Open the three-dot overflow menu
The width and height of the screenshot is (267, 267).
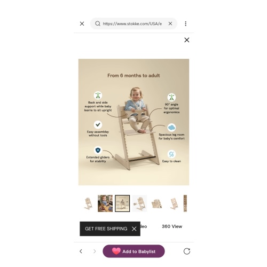point(186,23)
